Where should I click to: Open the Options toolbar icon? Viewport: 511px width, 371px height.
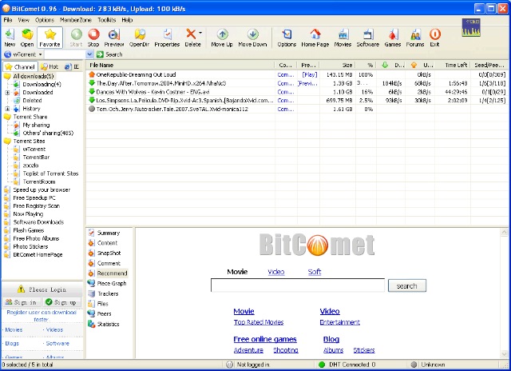pos(287,34)
